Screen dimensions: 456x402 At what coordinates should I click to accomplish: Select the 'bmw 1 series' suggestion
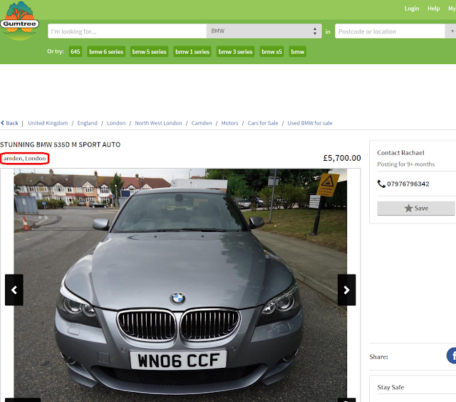point(192,52)
